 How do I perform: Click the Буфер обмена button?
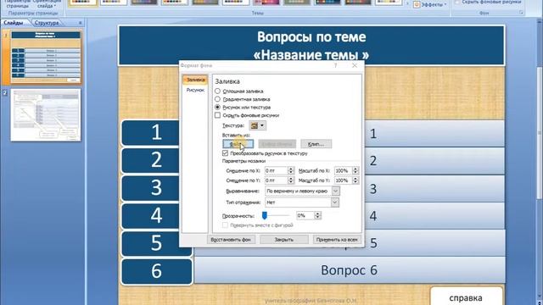click(277, 144)
